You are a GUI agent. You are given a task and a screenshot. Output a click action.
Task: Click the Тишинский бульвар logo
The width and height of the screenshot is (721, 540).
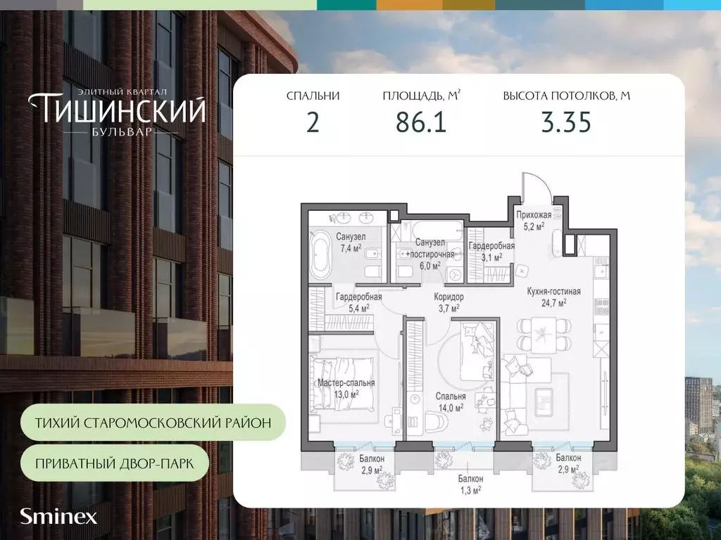tap(118, 112)
